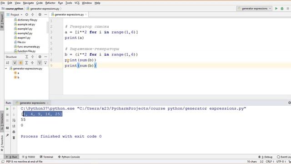Toggle Autoscroll to Source in the Structure toolbar
291x164 pixels.
tap(40, 63)
